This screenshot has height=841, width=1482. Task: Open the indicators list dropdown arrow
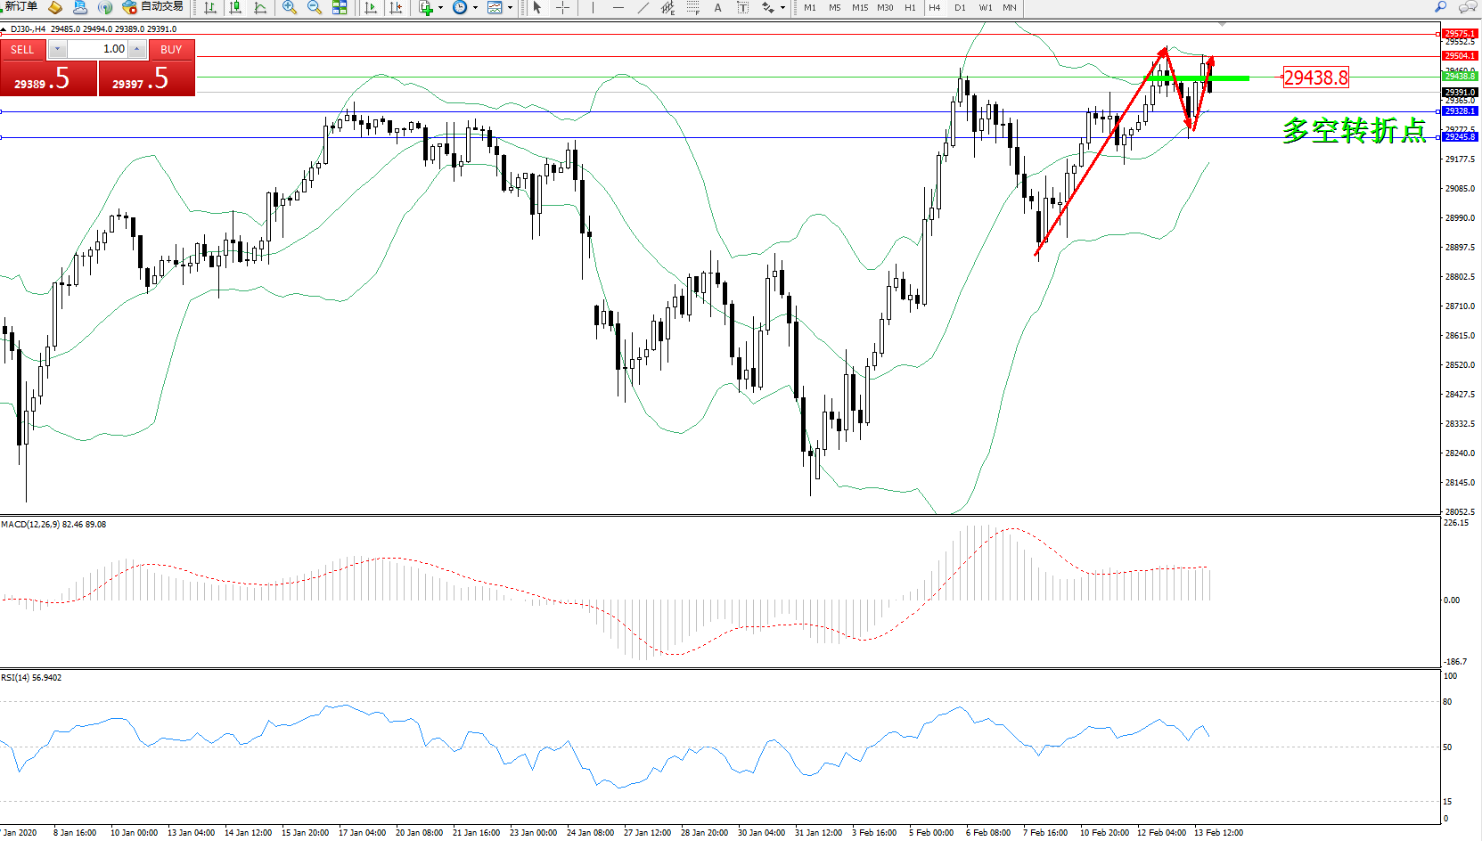440,8
